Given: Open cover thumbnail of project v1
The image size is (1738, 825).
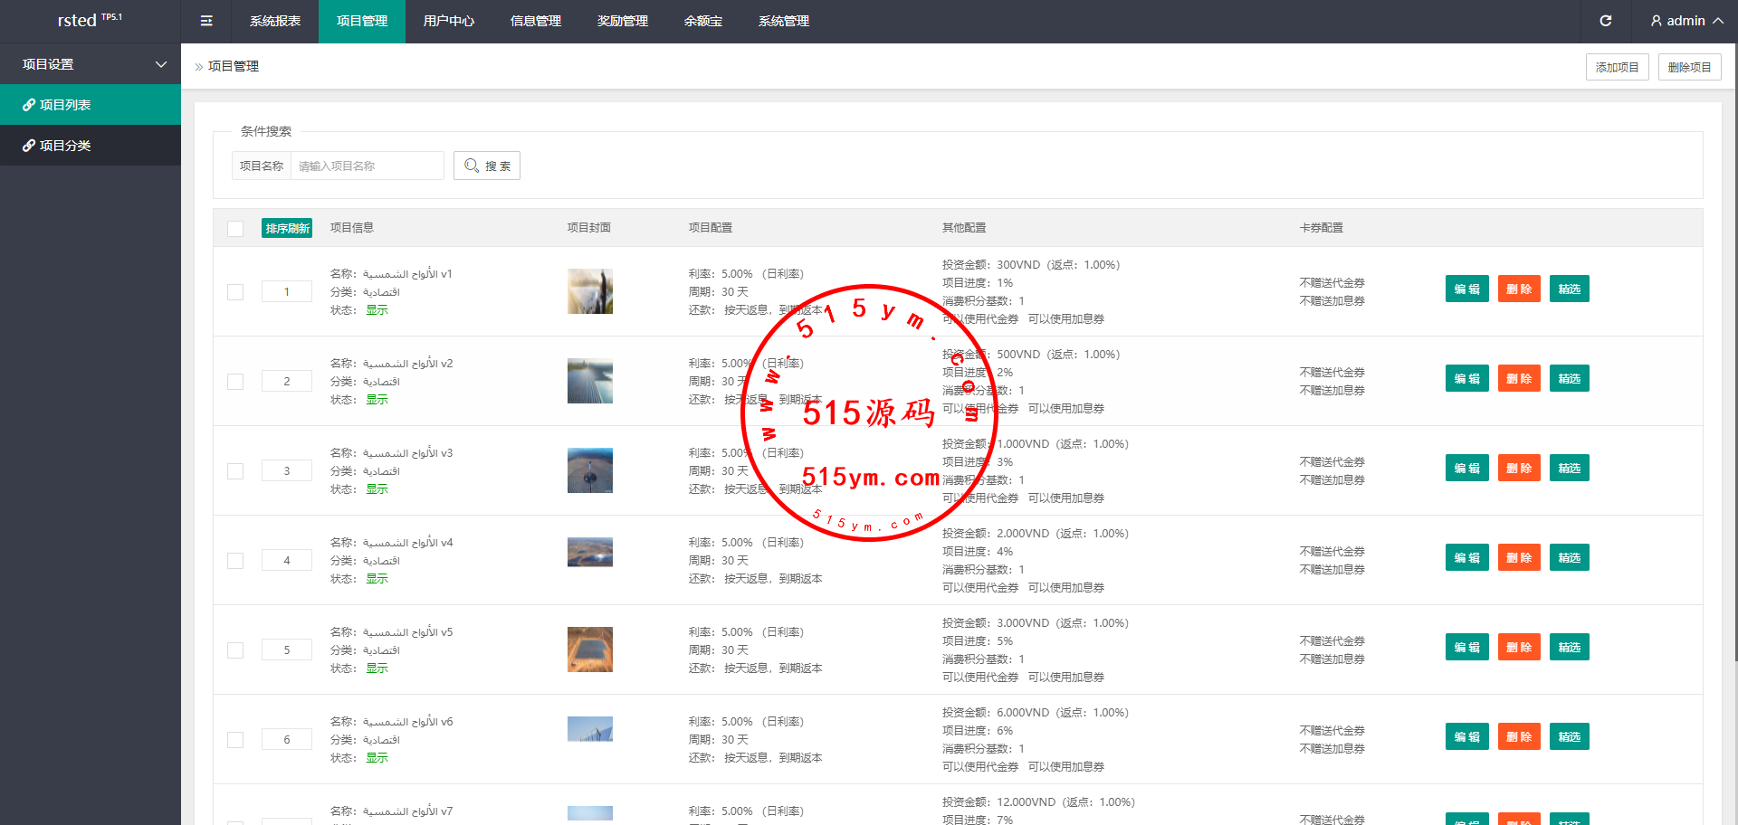Looking at the screenshot, I should pyautogui.click(x=589, y=291).
